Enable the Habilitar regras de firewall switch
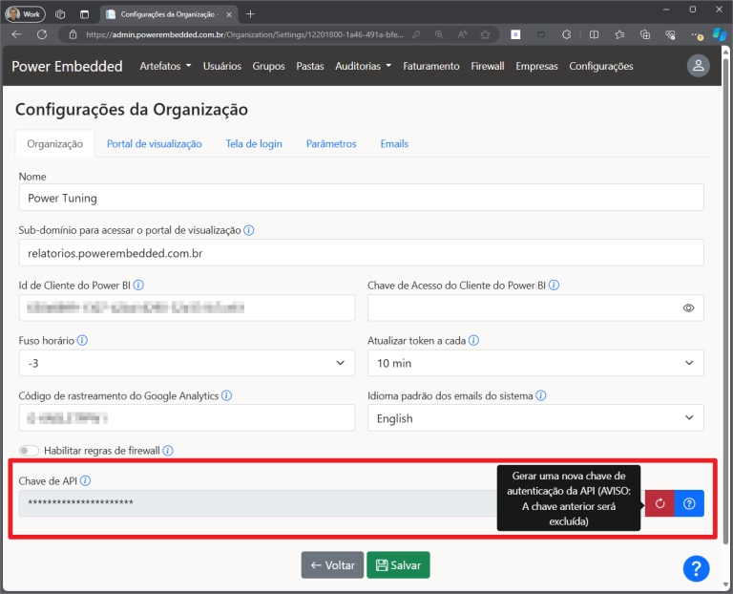This screenshot has width=733, height=594. [x=29, y=451]
